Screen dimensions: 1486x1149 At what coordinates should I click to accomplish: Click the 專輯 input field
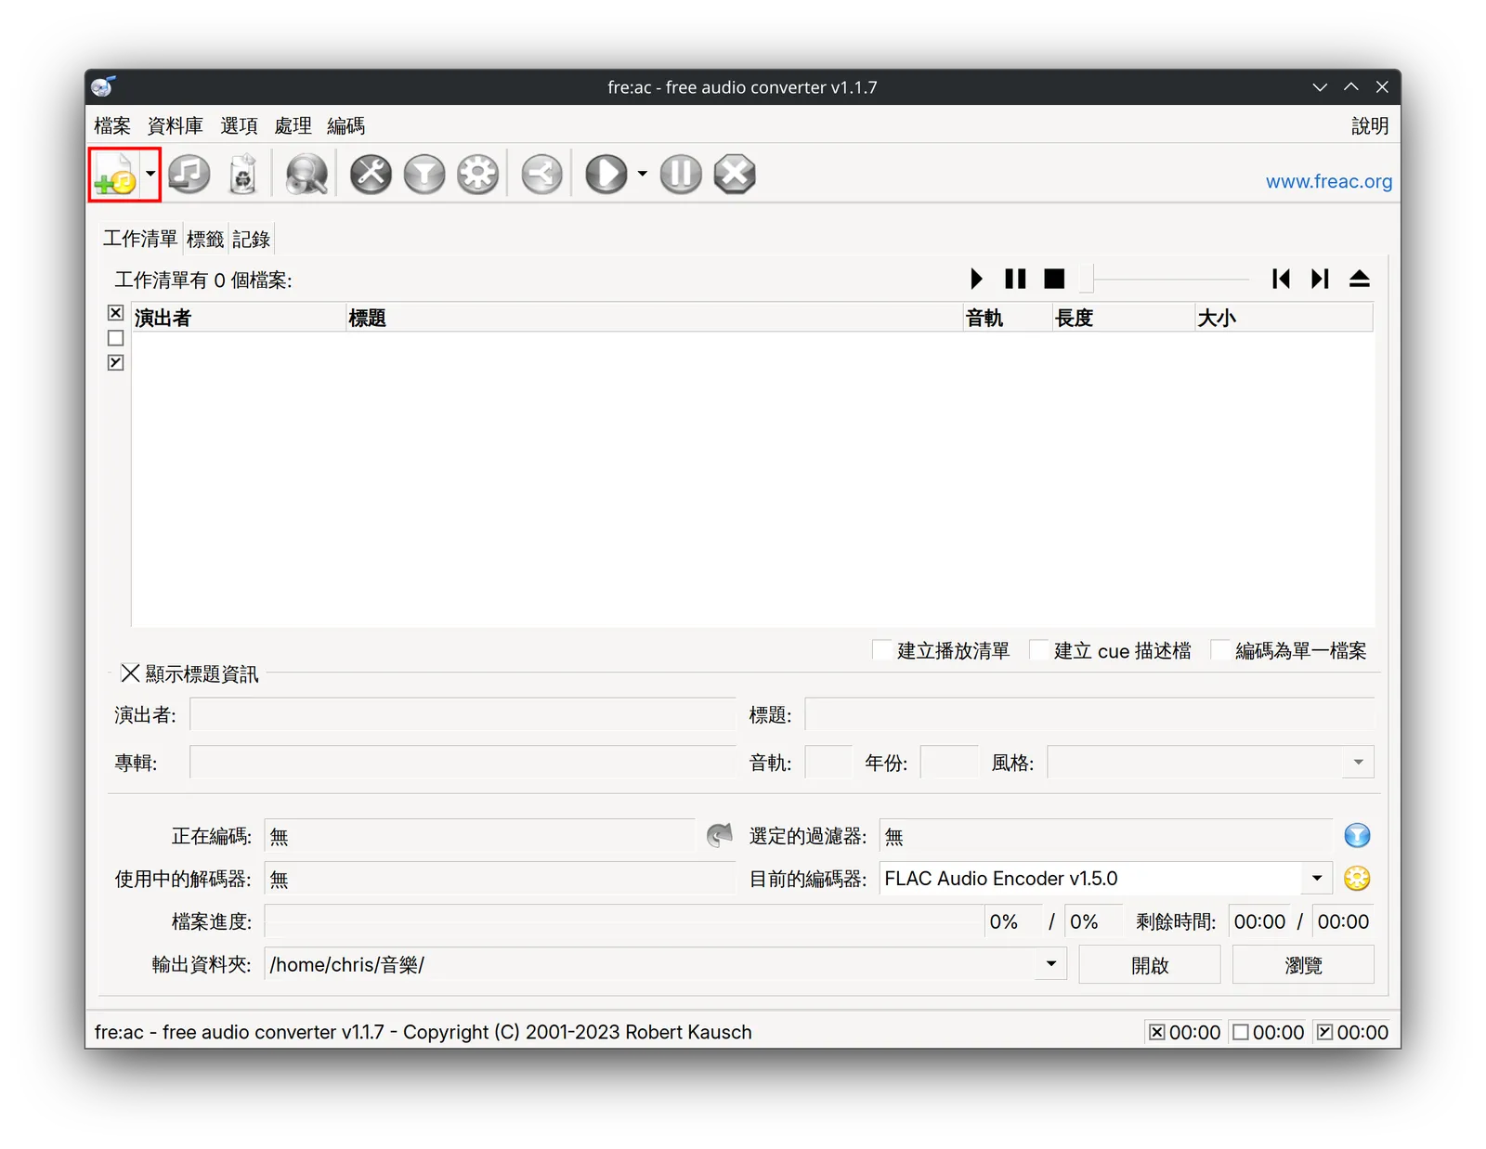click(x=463, y=763)
